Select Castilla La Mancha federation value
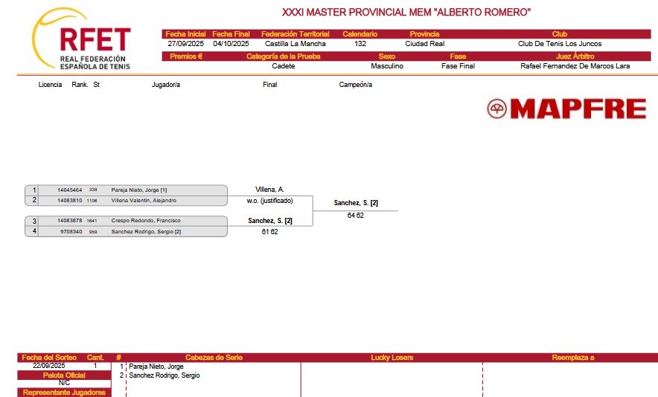Image resolution: width=658 pixels, height=397 pixels. (296, 44)
